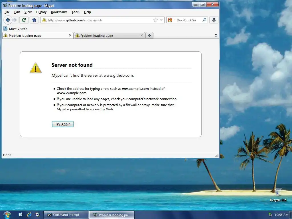
Task: Click the magnifier search icon
Action: point(204,20)
